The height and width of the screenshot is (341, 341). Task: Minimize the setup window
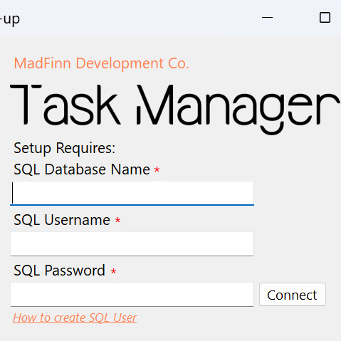tap(267, 18)
